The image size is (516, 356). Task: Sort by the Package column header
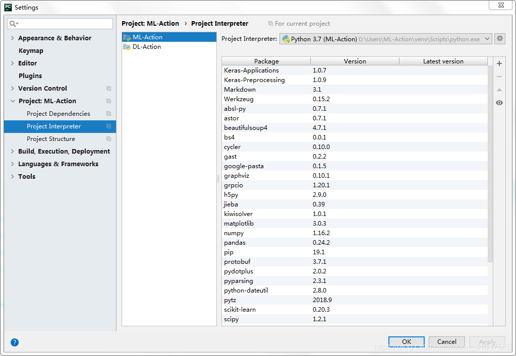coord(266,61)
